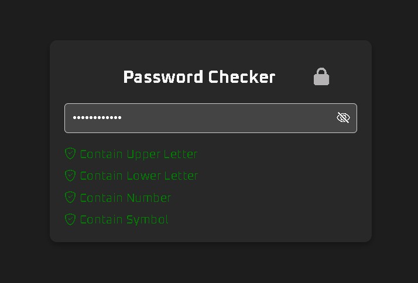The width and height of the screenshot is (418, 283).
Task: Select the Contain Symbol requirement text
Action: pos(124,220)
